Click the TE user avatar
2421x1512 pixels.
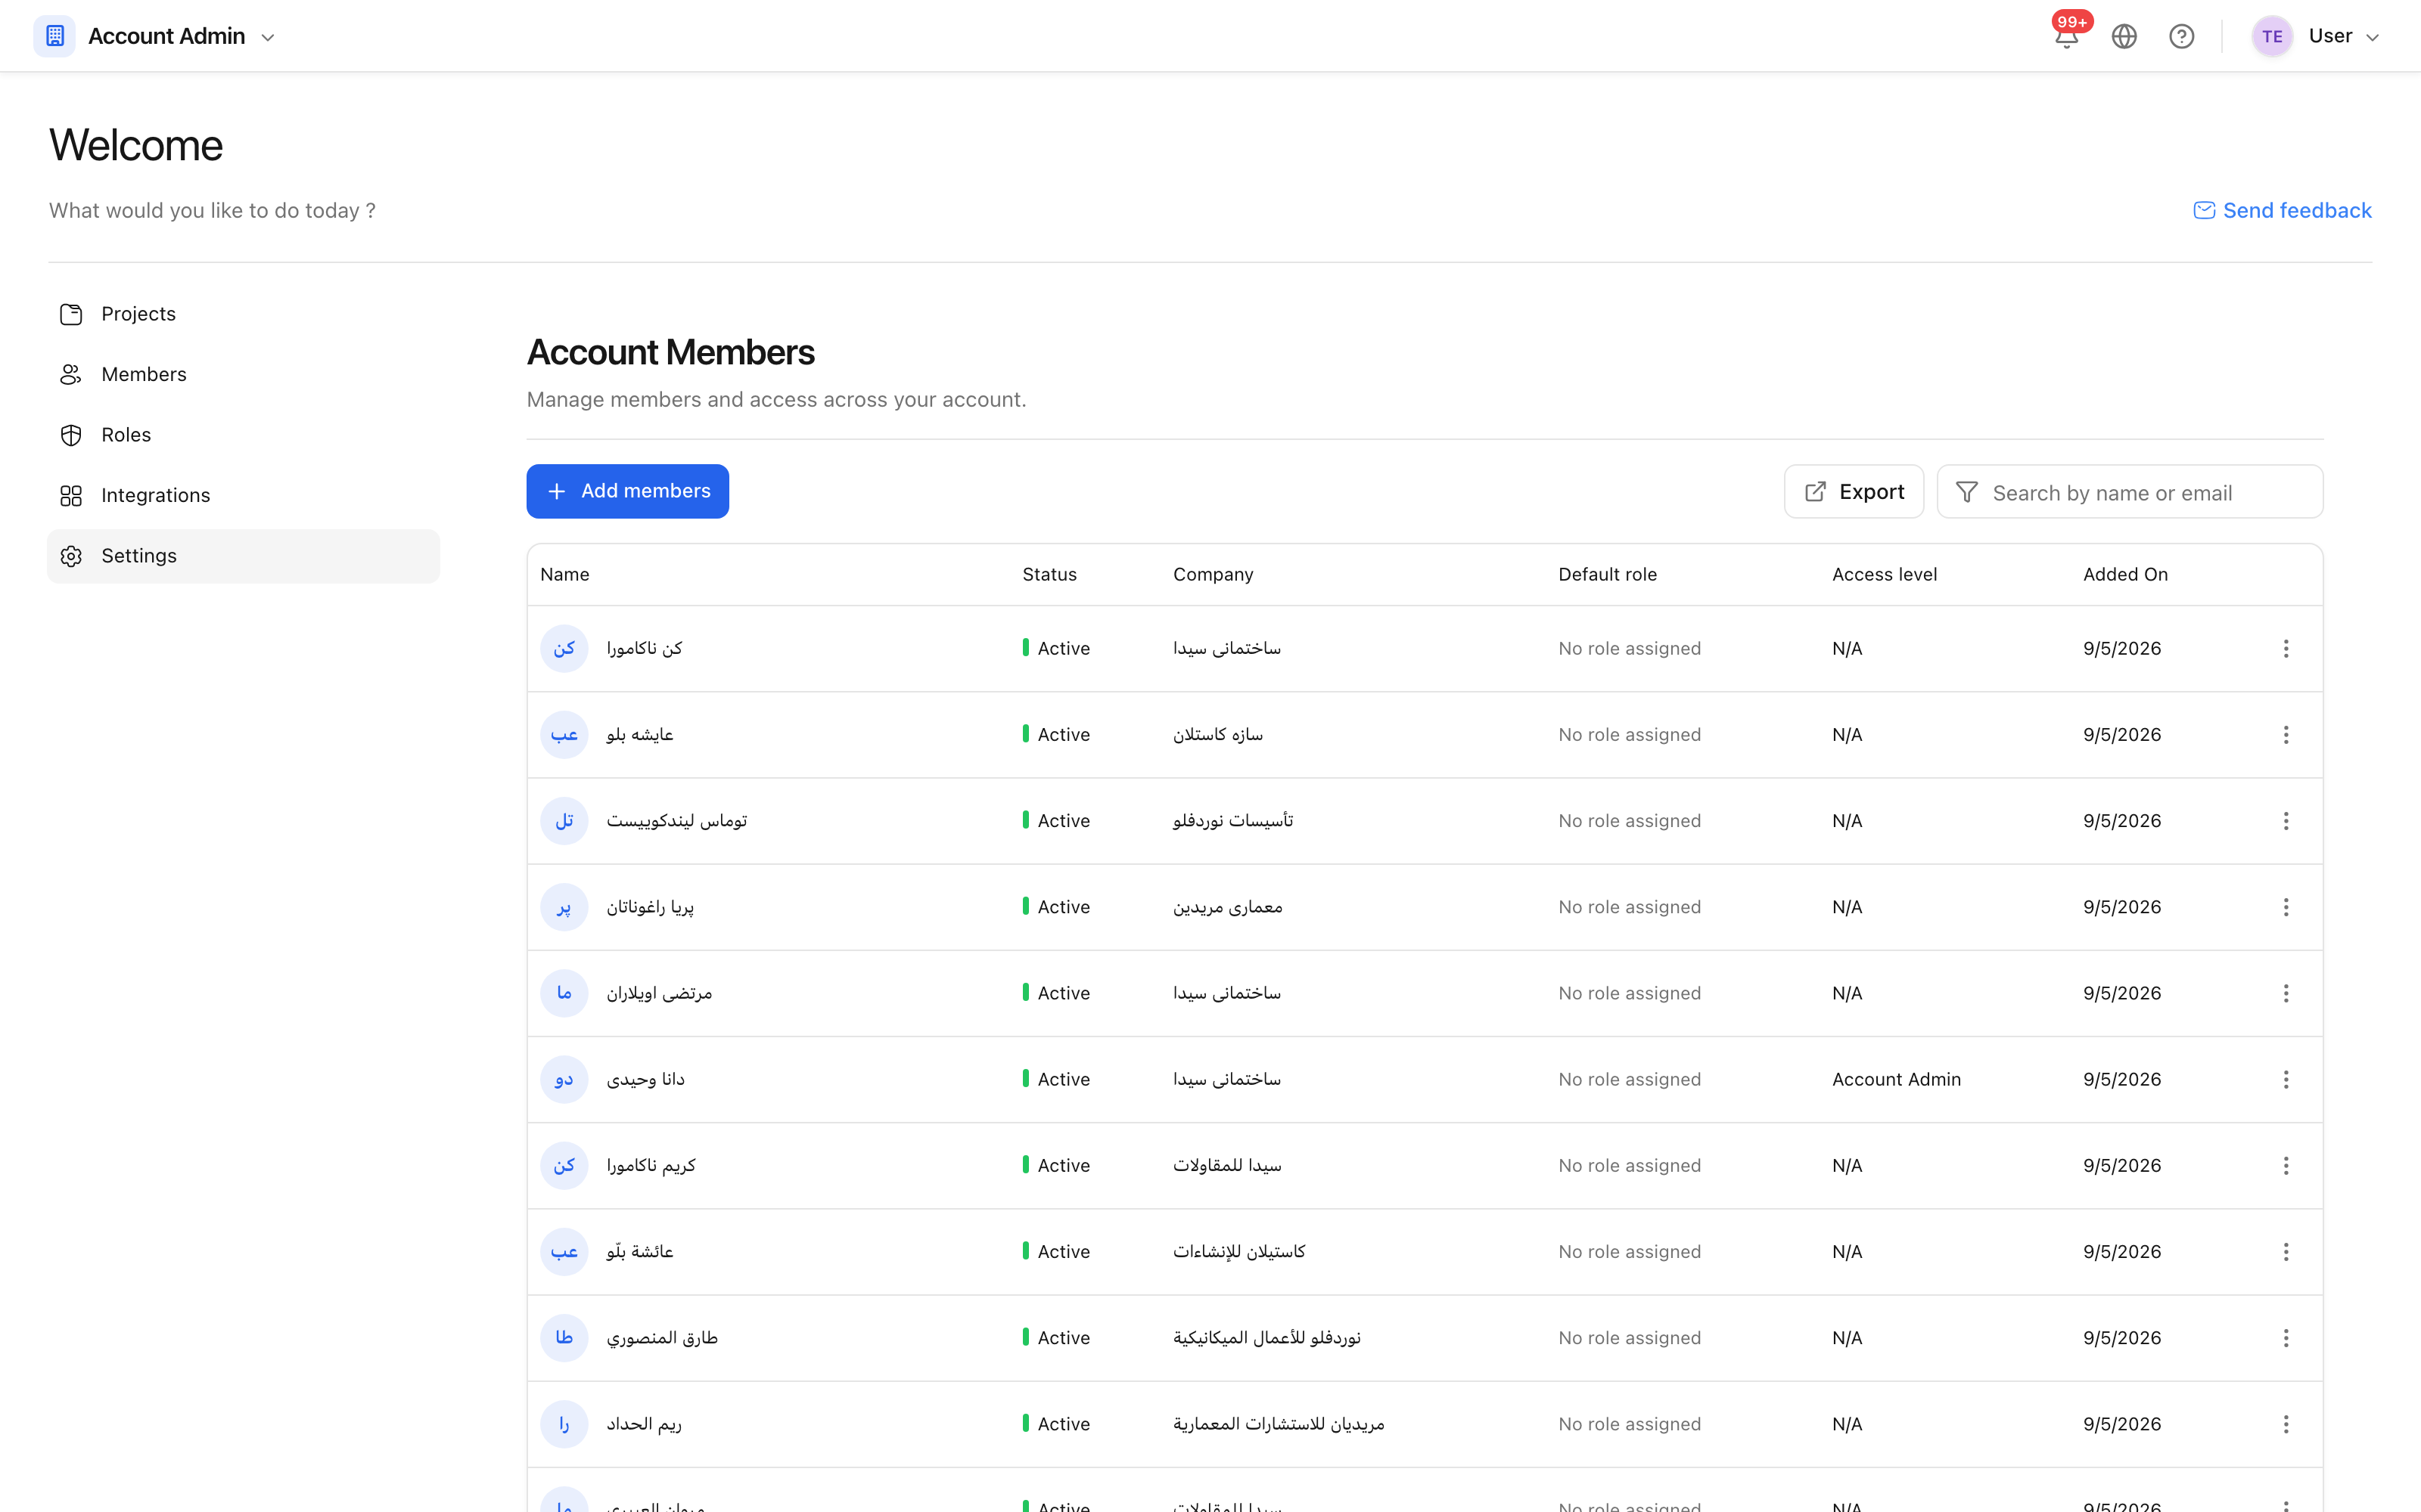(2272, 37)
